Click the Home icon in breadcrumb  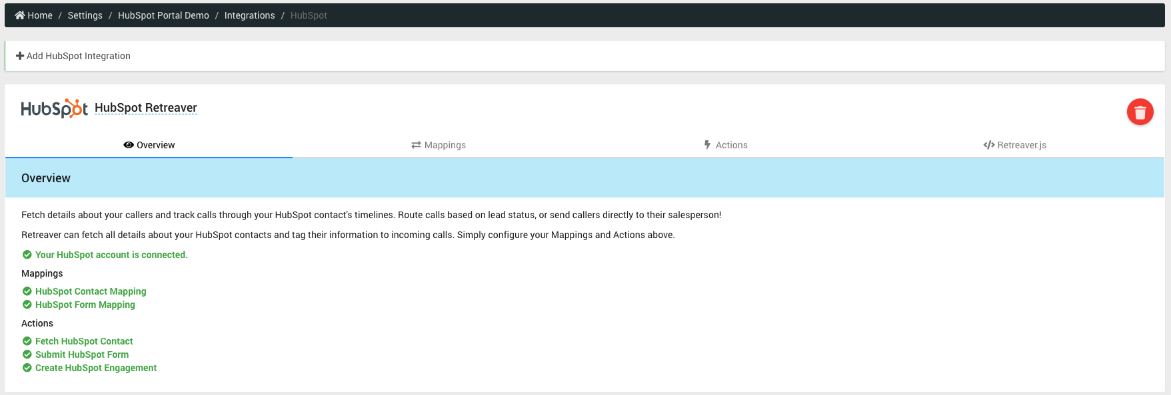(20, 15)
